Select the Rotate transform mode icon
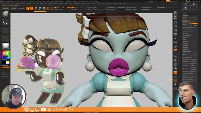201x113 pixels. click(x=43, y=8)
